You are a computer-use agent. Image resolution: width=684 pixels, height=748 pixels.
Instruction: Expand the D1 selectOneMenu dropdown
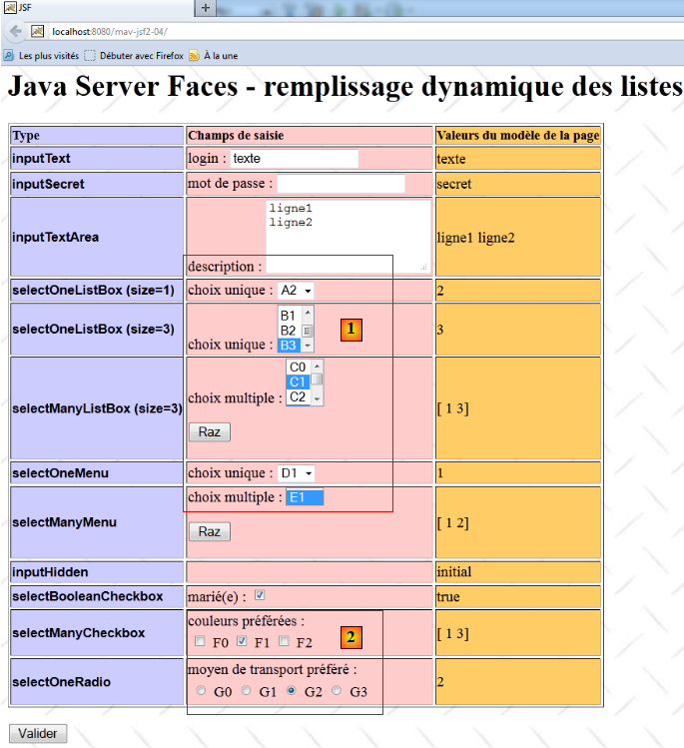click(x=297, y=472)
